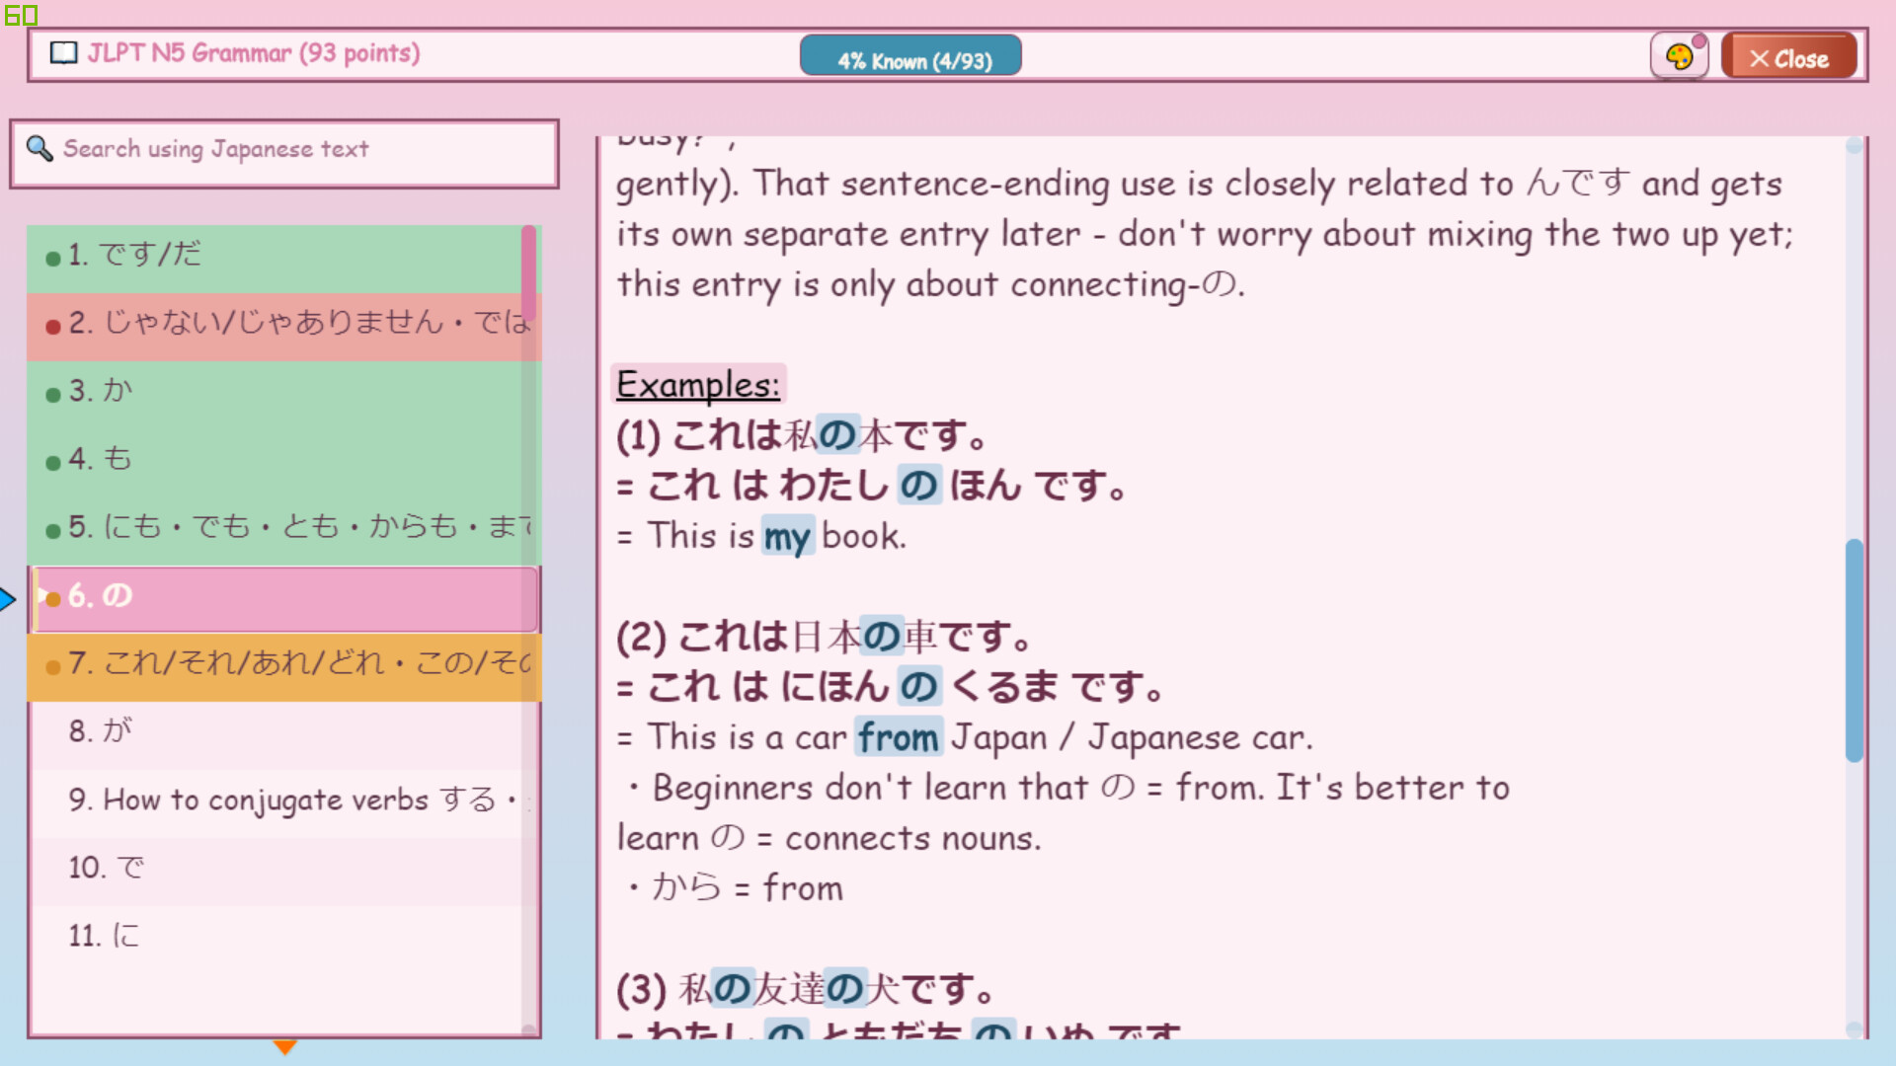Select grammar point 10. で

click(x=284, y=871)
